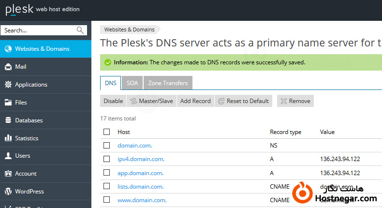Check the box for ipv4.domain.com.
This screenshot has height=208, width=382.
107,159
